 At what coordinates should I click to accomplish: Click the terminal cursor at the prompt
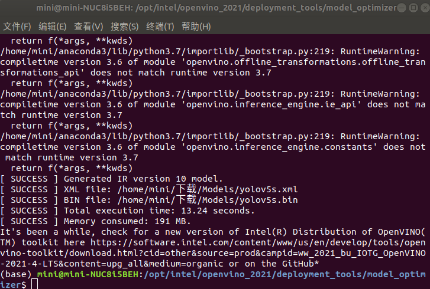pos(35,285)
